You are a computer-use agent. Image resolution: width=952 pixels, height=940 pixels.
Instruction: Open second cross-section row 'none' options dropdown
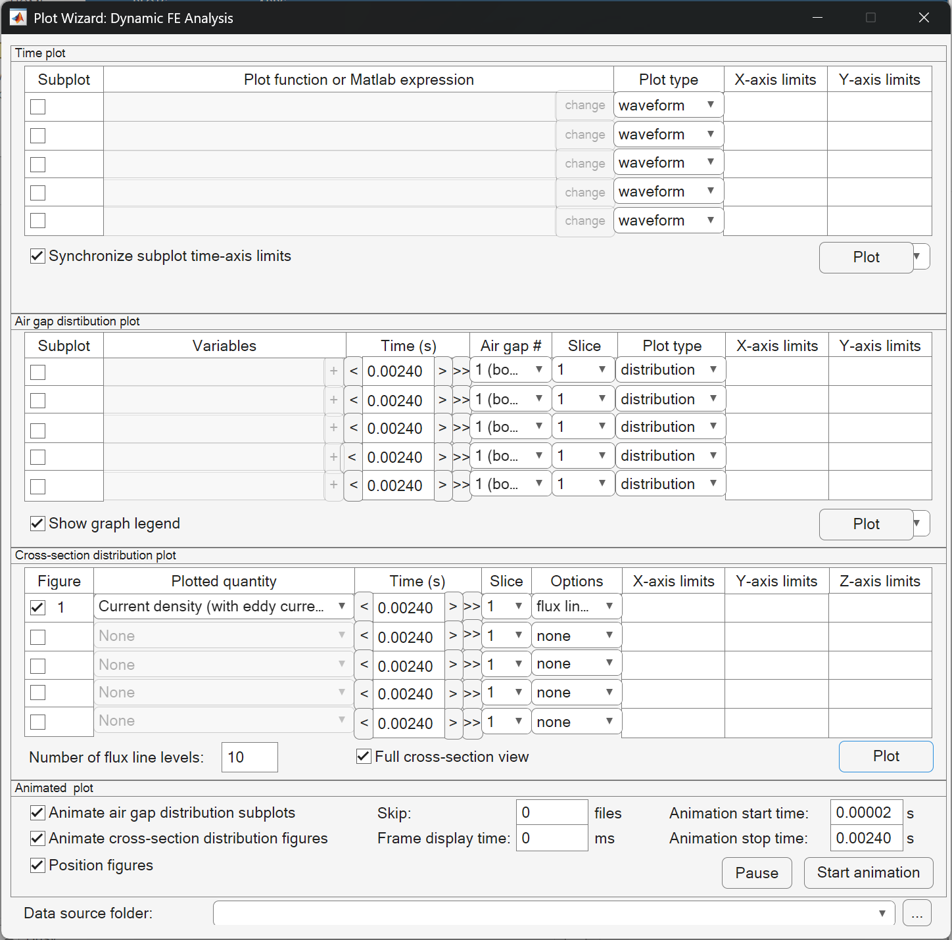[x=577, y=636]
